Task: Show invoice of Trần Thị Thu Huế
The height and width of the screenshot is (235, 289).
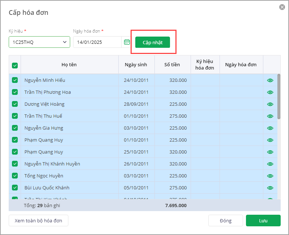Action: [x=270, y=116]
